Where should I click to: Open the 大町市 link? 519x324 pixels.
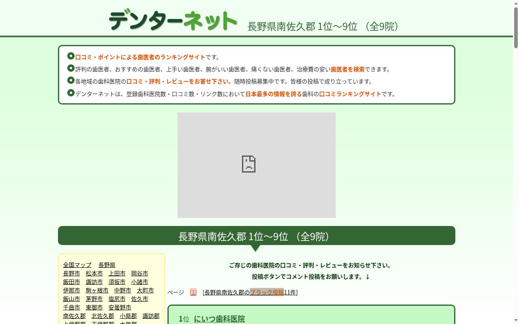(x=146, y=290)
